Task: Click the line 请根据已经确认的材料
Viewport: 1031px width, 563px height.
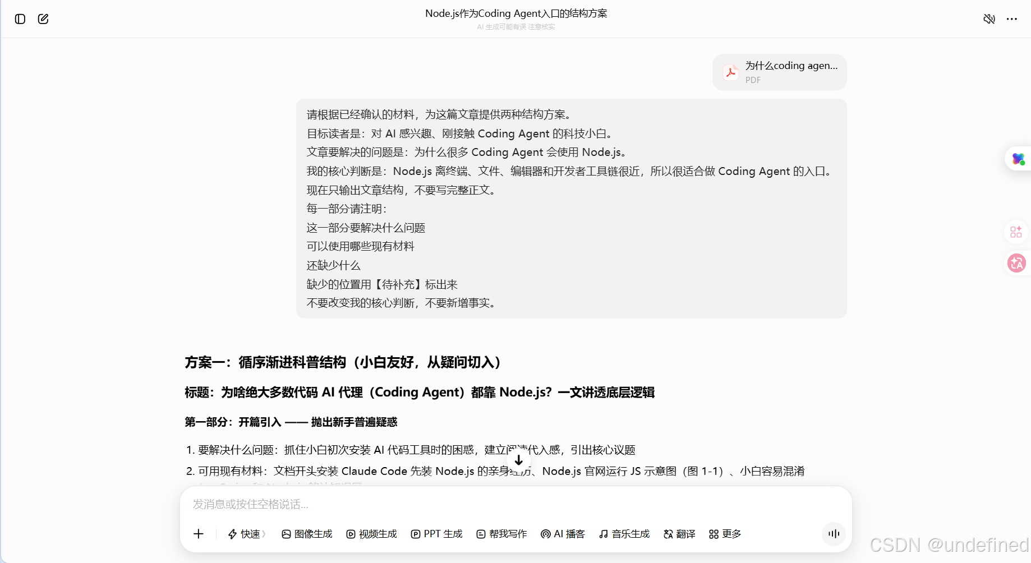Action: [439, 114]
